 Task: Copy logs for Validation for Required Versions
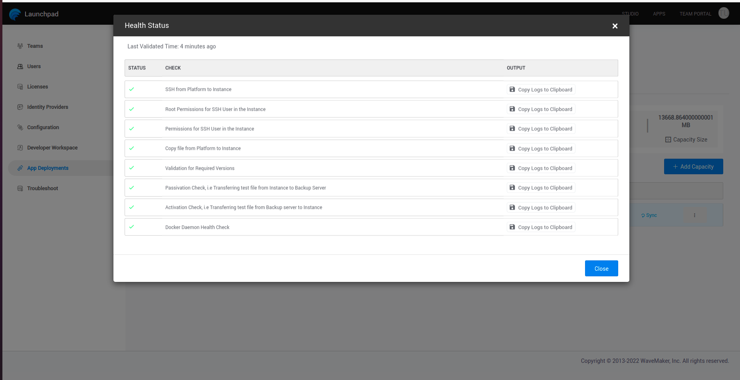point(512,168)
